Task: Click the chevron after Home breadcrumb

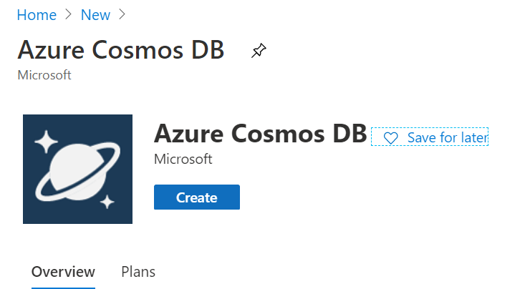Action: point(69,14)
